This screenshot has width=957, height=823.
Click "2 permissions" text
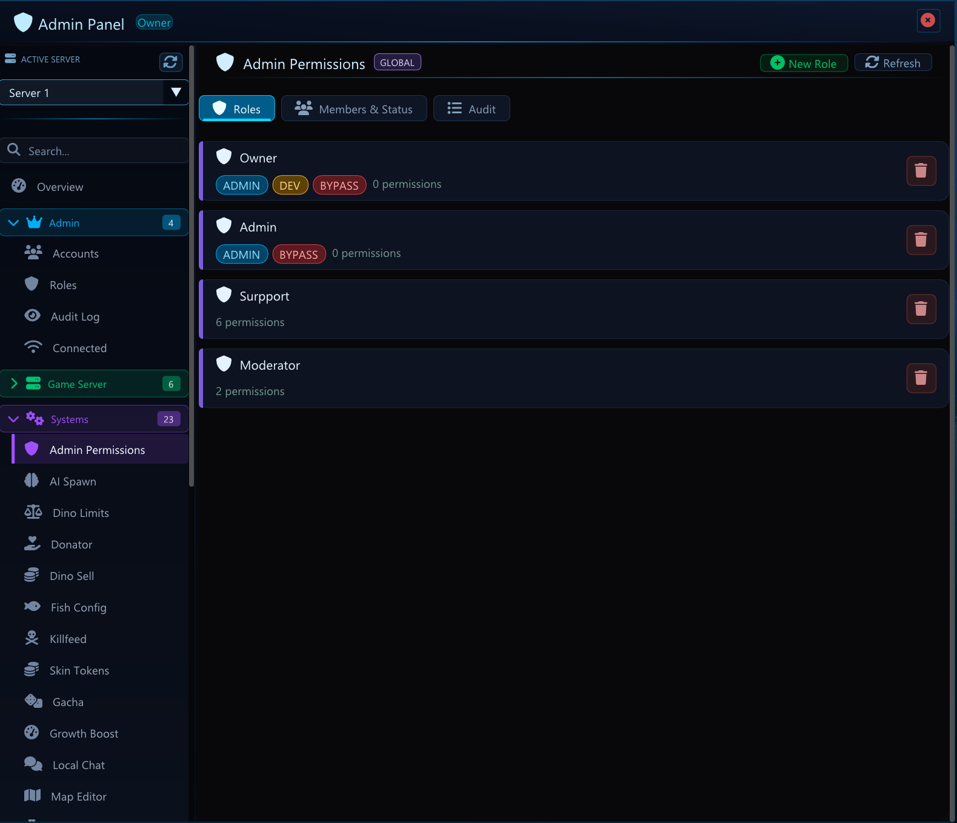(x=250, y=392)
